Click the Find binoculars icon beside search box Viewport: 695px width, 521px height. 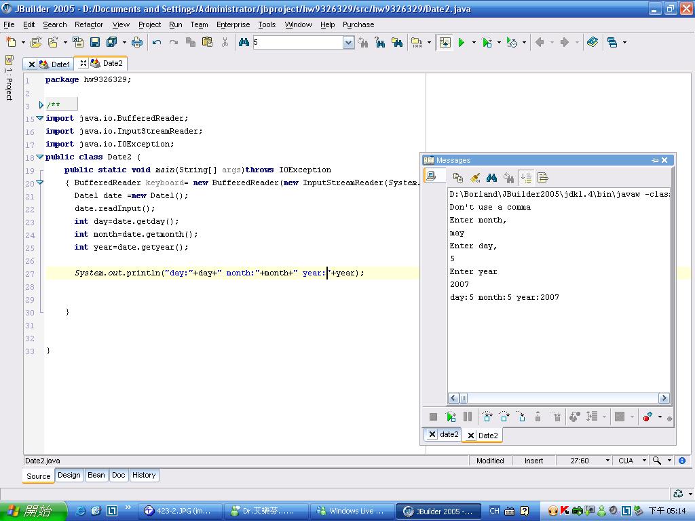tap(244, 42)
